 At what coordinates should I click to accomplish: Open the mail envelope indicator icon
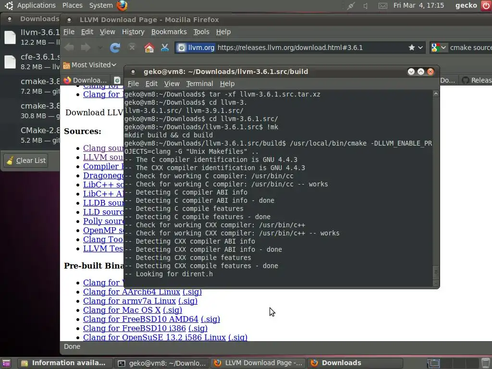[x=383, y=6]
